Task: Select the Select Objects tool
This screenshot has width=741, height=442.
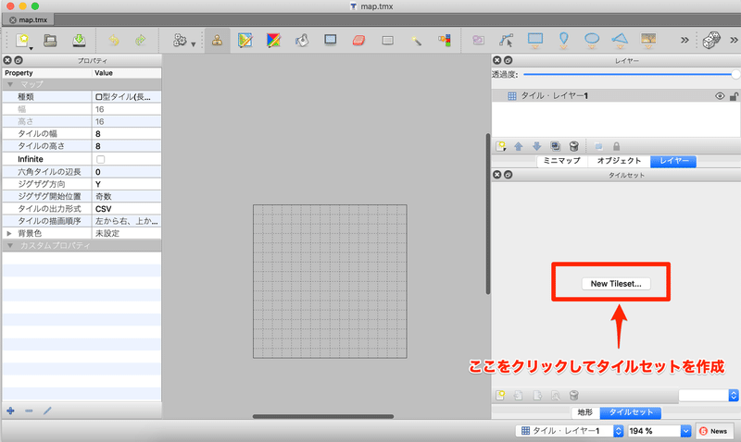Action: pyautogui.click(x=478, y=40)
